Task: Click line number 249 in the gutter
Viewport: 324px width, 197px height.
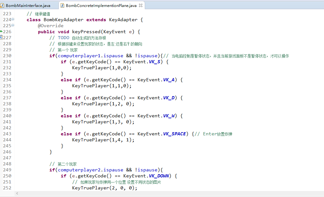Action: [7, 170]
